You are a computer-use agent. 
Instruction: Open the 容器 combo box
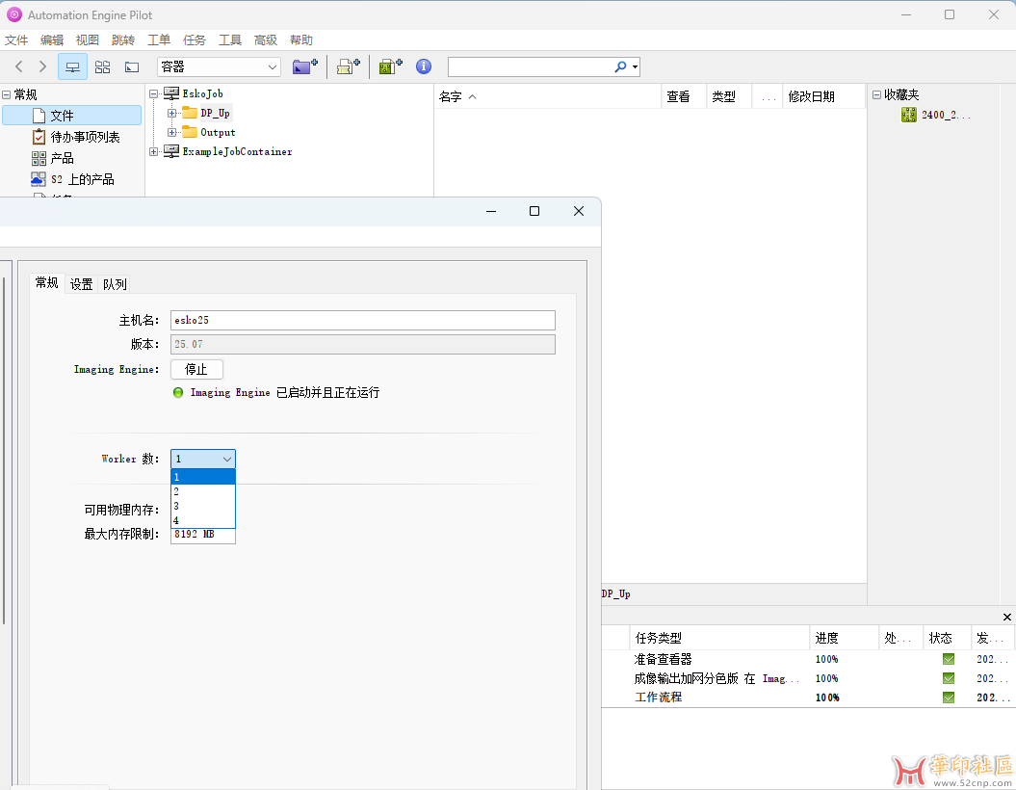[219, 66]
